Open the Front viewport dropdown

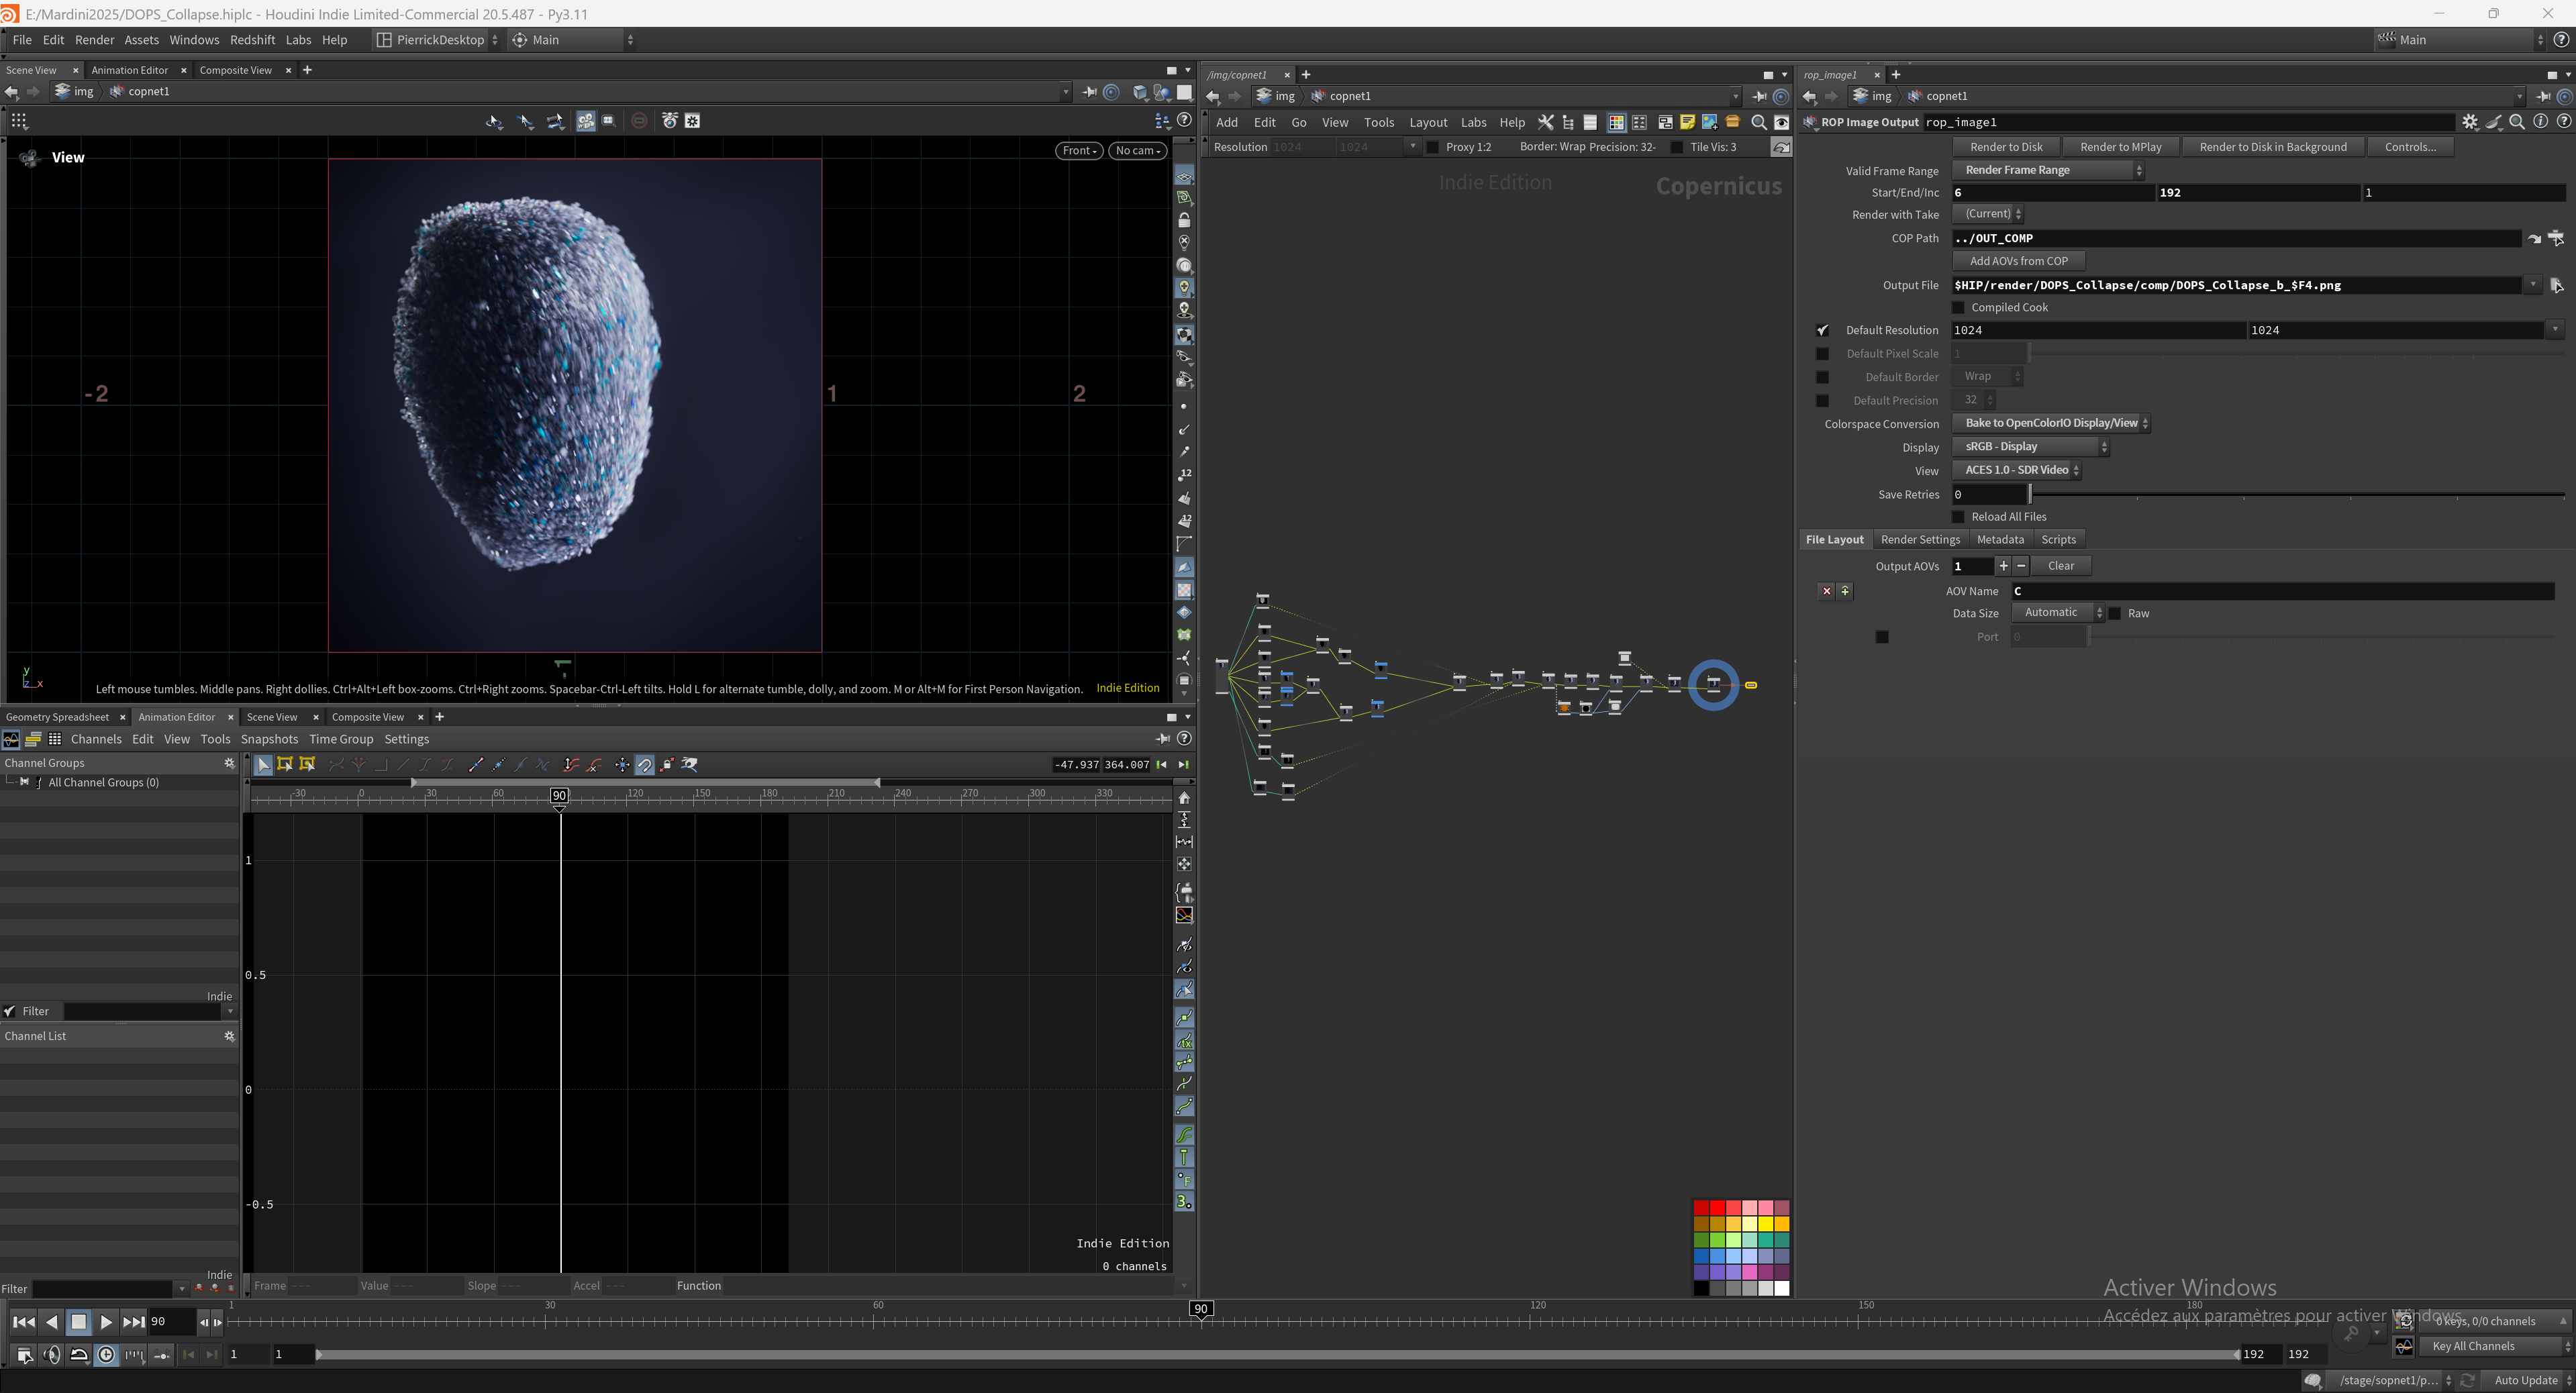pyautogui.click(x=1079, y=151)
